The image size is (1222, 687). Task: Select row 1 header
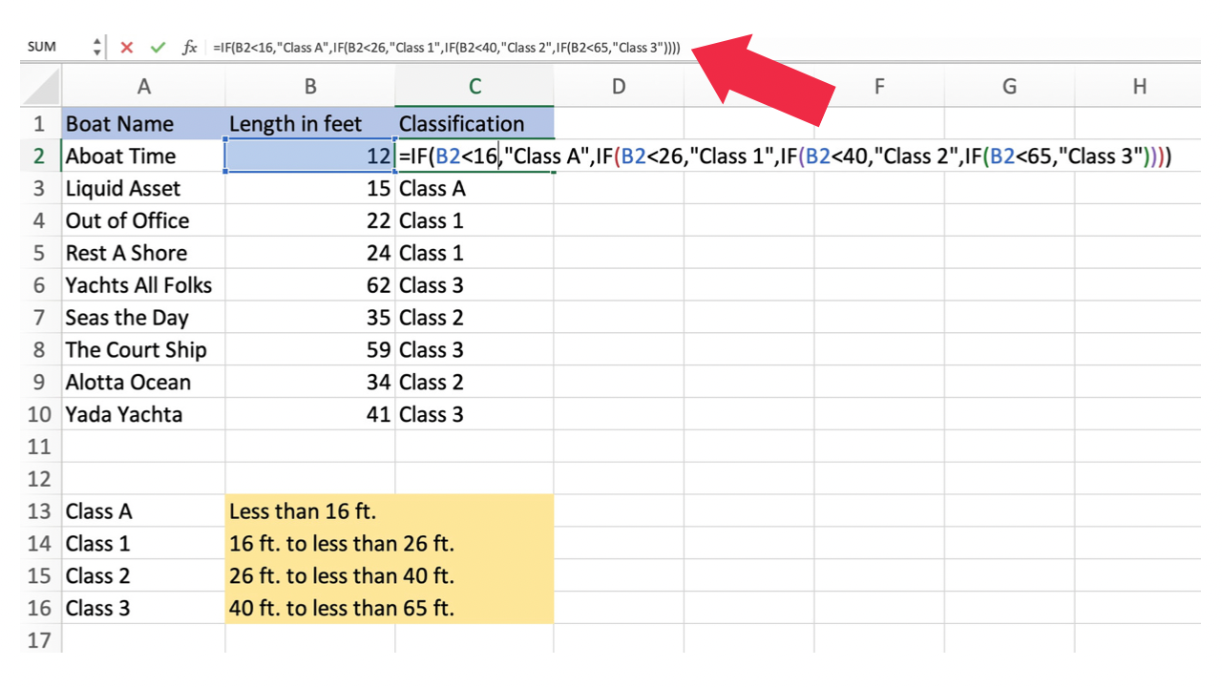39,123
